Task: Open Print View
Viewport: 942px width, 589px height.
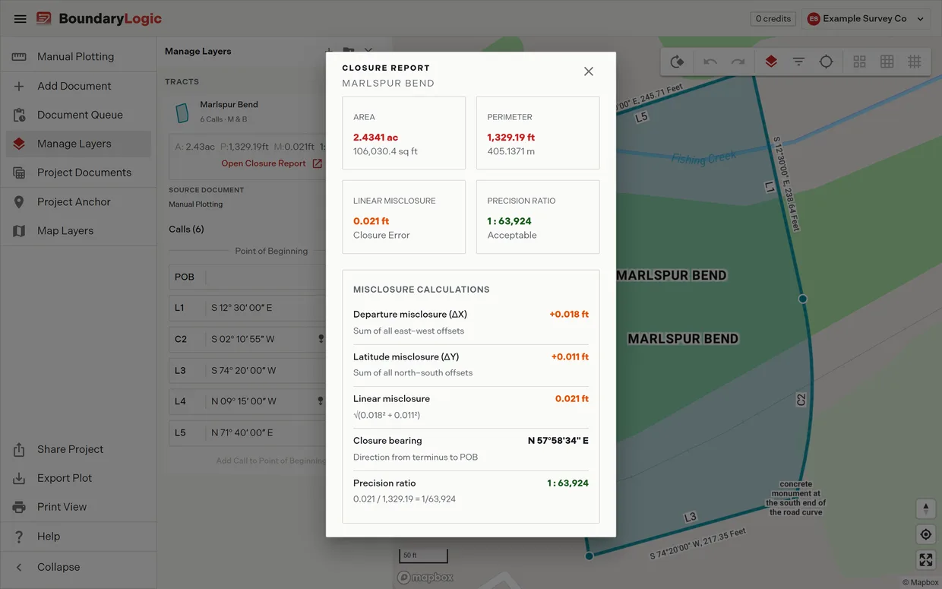Action: point(78,507)
